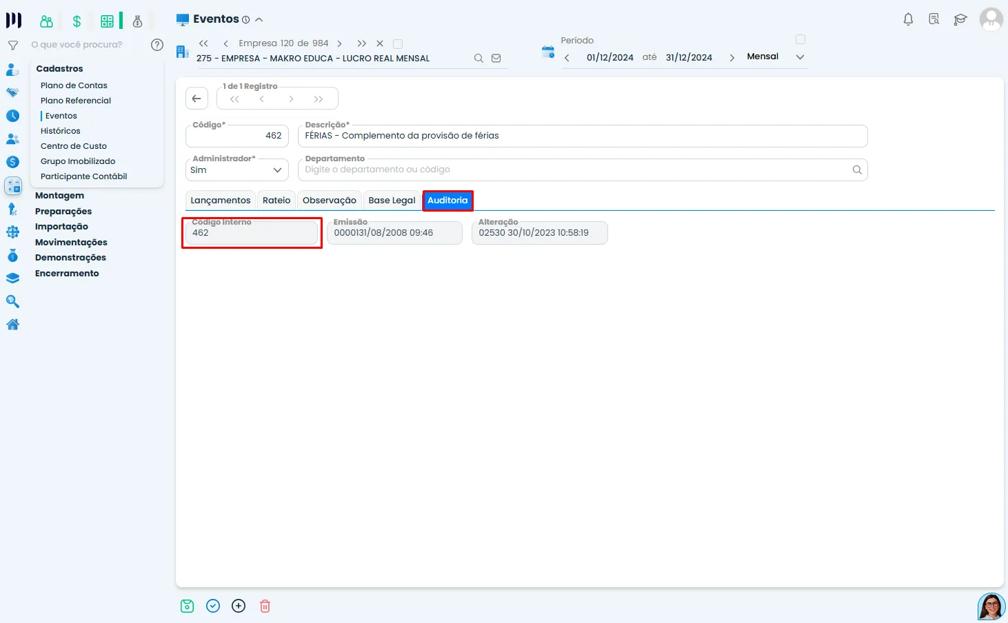Image resolution: width=1008 pixels, height=623 pixels.
Task: Open Plano Referencial menu item
Action: pyautogui.click(x=76, y=101)
